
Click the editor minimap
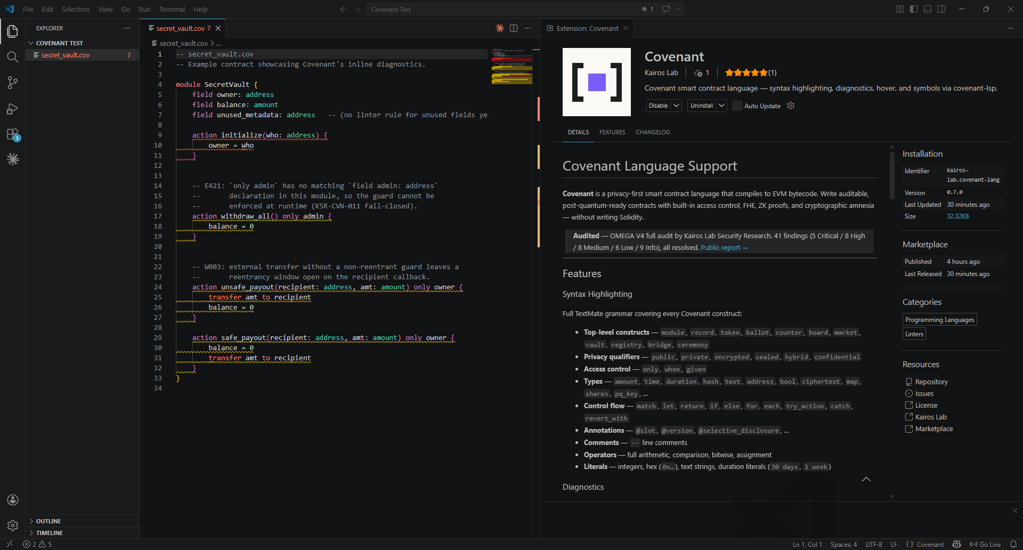pyautogui.click(x=511, y=67)
